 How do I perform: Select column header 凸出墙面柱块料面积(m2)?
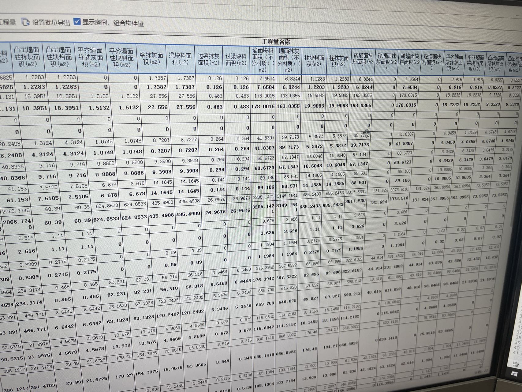pos(59,57)
